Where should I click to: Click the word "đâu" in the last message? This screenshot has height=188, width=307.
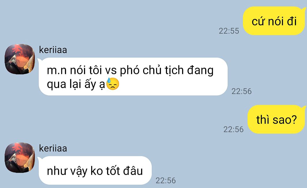133,171
